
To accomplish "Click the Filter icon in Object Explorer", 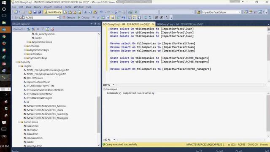I will coord(43,29).
